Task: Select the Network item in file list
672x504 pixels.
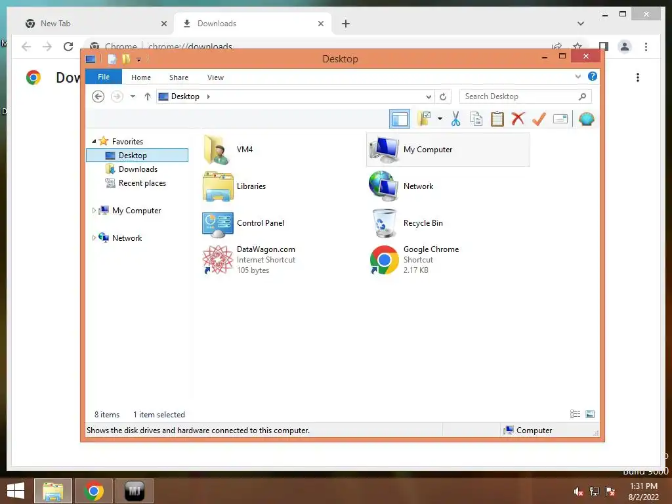Action: point(401,186)
